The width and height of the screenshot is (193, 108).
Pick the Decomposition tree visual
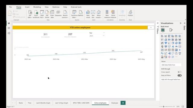pos(169,53)
